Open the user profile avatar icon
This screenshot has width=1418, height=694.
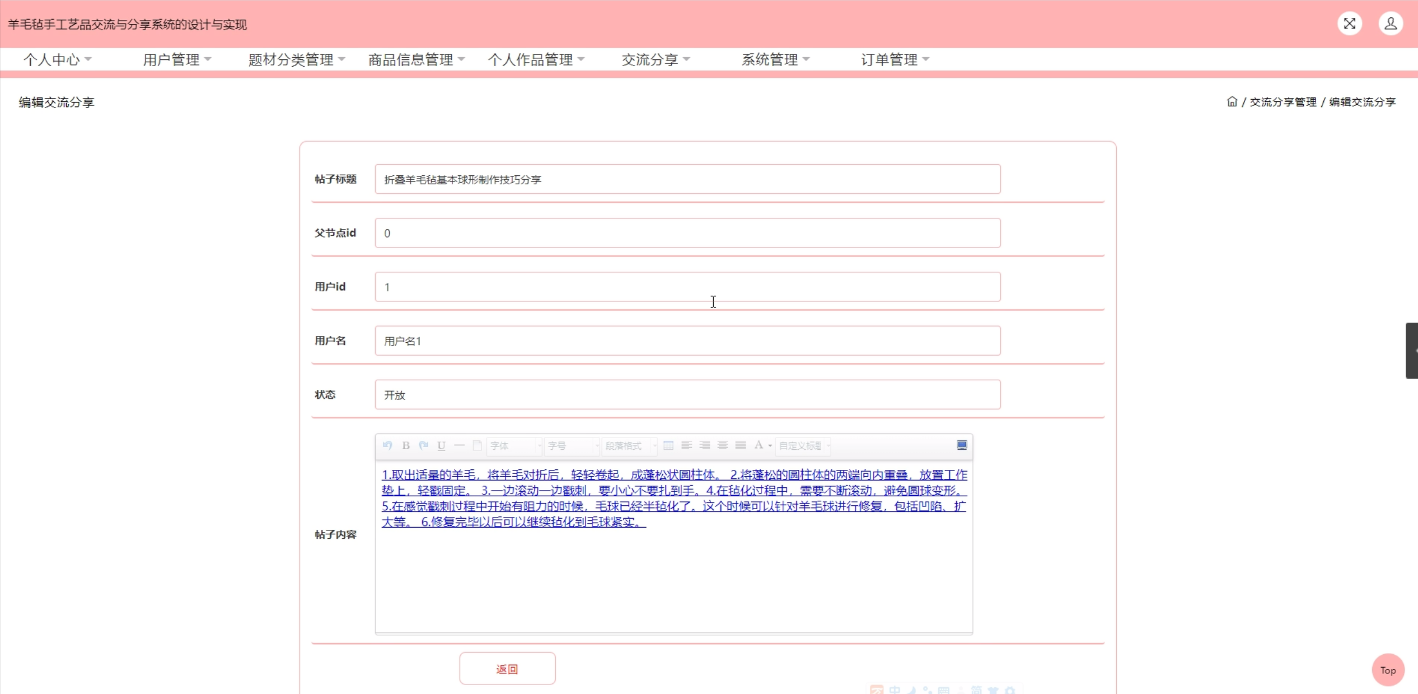(1391, 24)
